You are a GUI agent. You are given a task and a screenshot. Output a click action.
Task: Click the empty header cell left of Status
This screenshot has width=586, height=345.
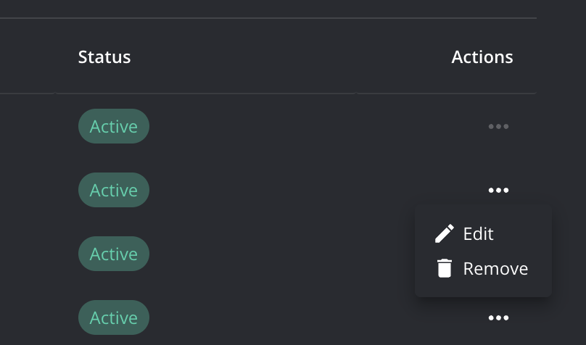(26, 57)
